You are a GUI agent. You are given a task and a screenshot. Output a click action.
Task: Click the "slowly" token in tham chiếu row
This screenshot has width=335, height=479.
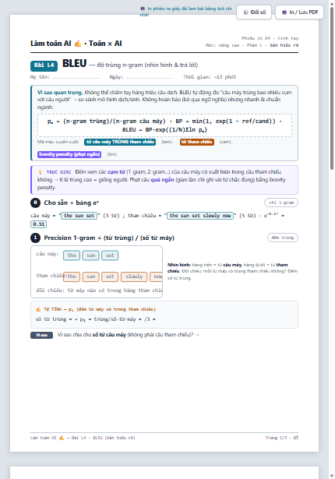pos(134,276)
